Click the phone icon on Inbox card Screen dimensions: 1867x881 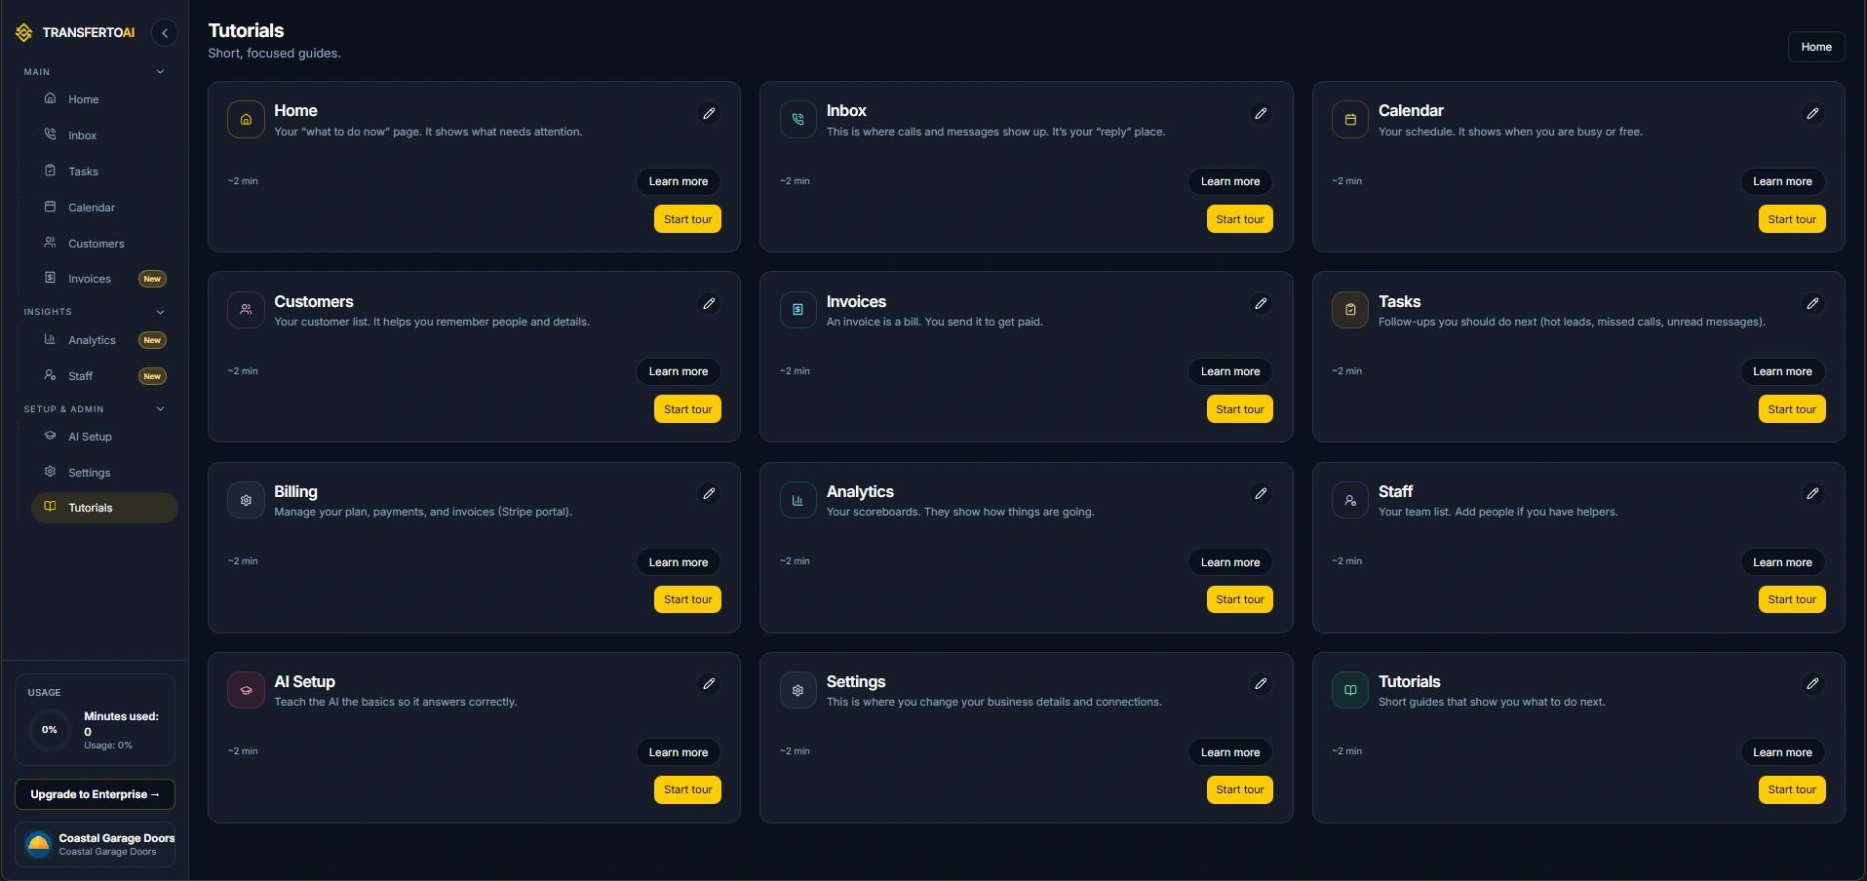pyautogui.click(x=797, y=120)
